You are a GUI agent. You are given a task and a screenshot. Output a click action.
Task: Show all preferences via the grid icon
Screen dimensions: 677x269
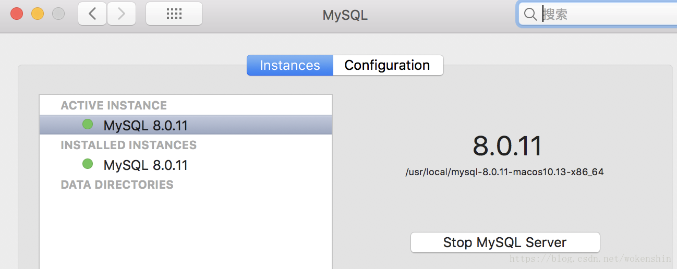[x=174, y=14]
